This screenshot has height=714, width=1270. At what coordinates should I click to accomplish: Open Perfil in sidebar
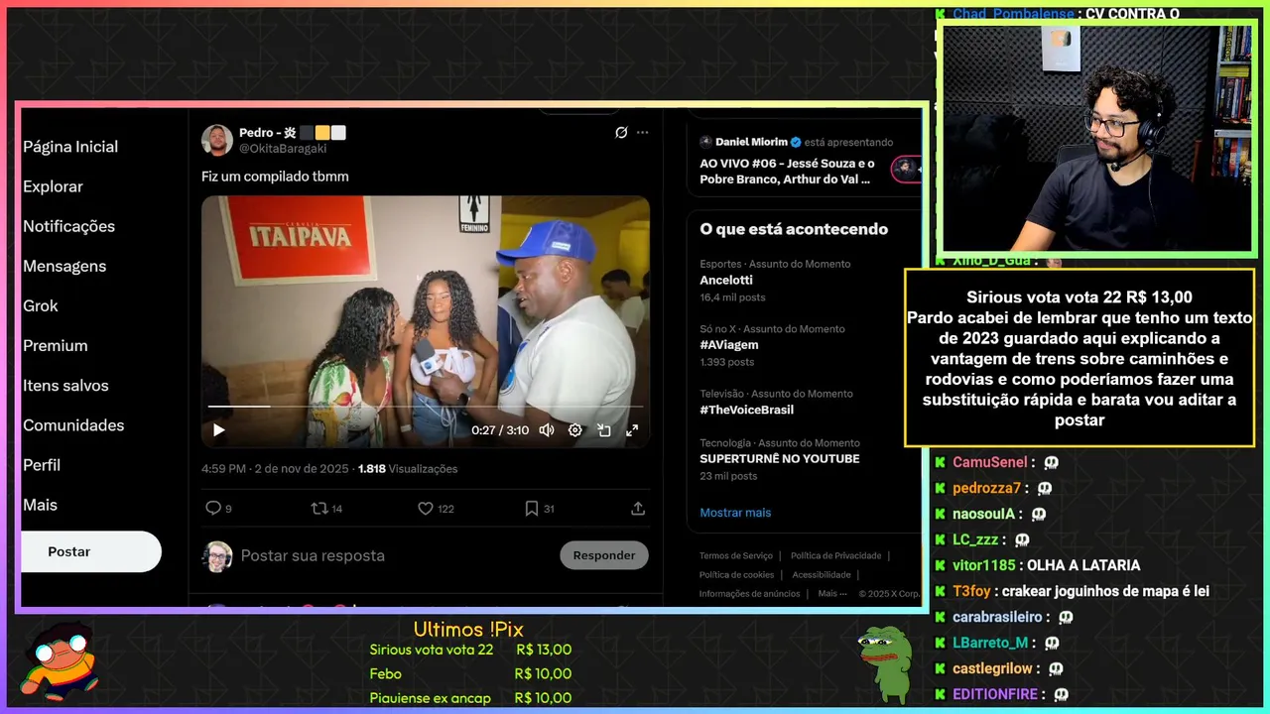[x=42, y=464]
